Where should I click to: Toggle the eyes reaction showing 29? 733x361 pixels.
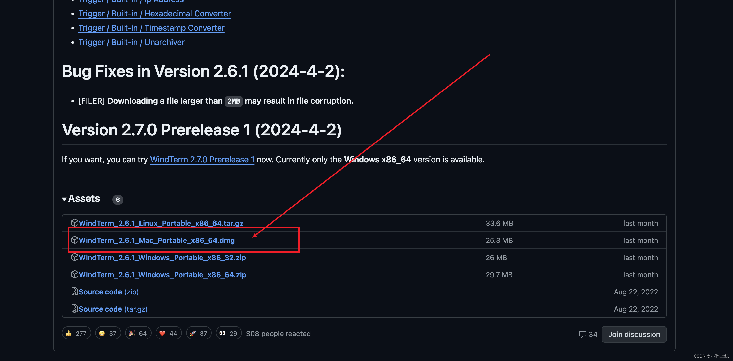(x=229, y=333)
